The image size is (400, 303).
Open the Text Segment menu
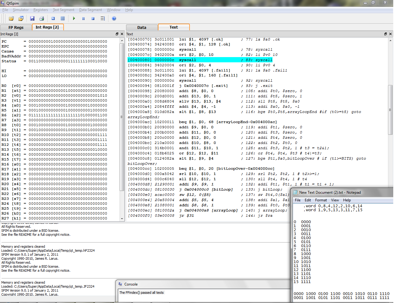63,10
